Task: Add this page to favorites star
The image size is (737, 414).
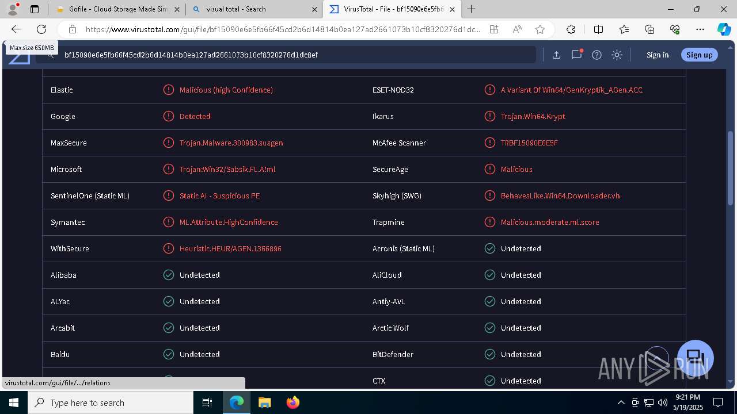Action: pyautogui.click(x=540, y=29)
